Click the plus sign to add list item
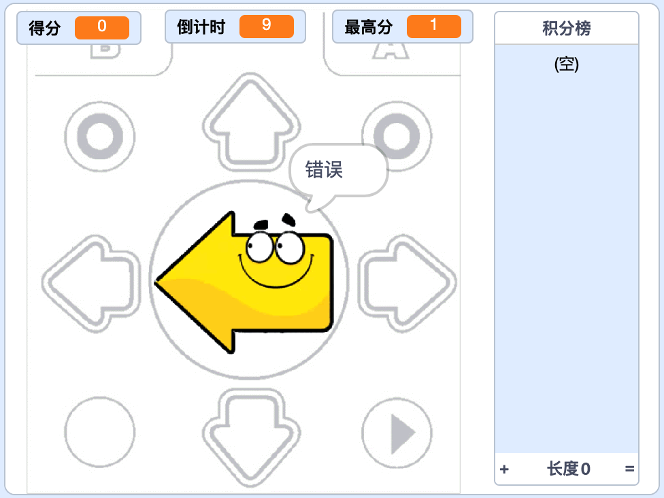Screen dimensions: 664x498 click(x=504, y=469)
